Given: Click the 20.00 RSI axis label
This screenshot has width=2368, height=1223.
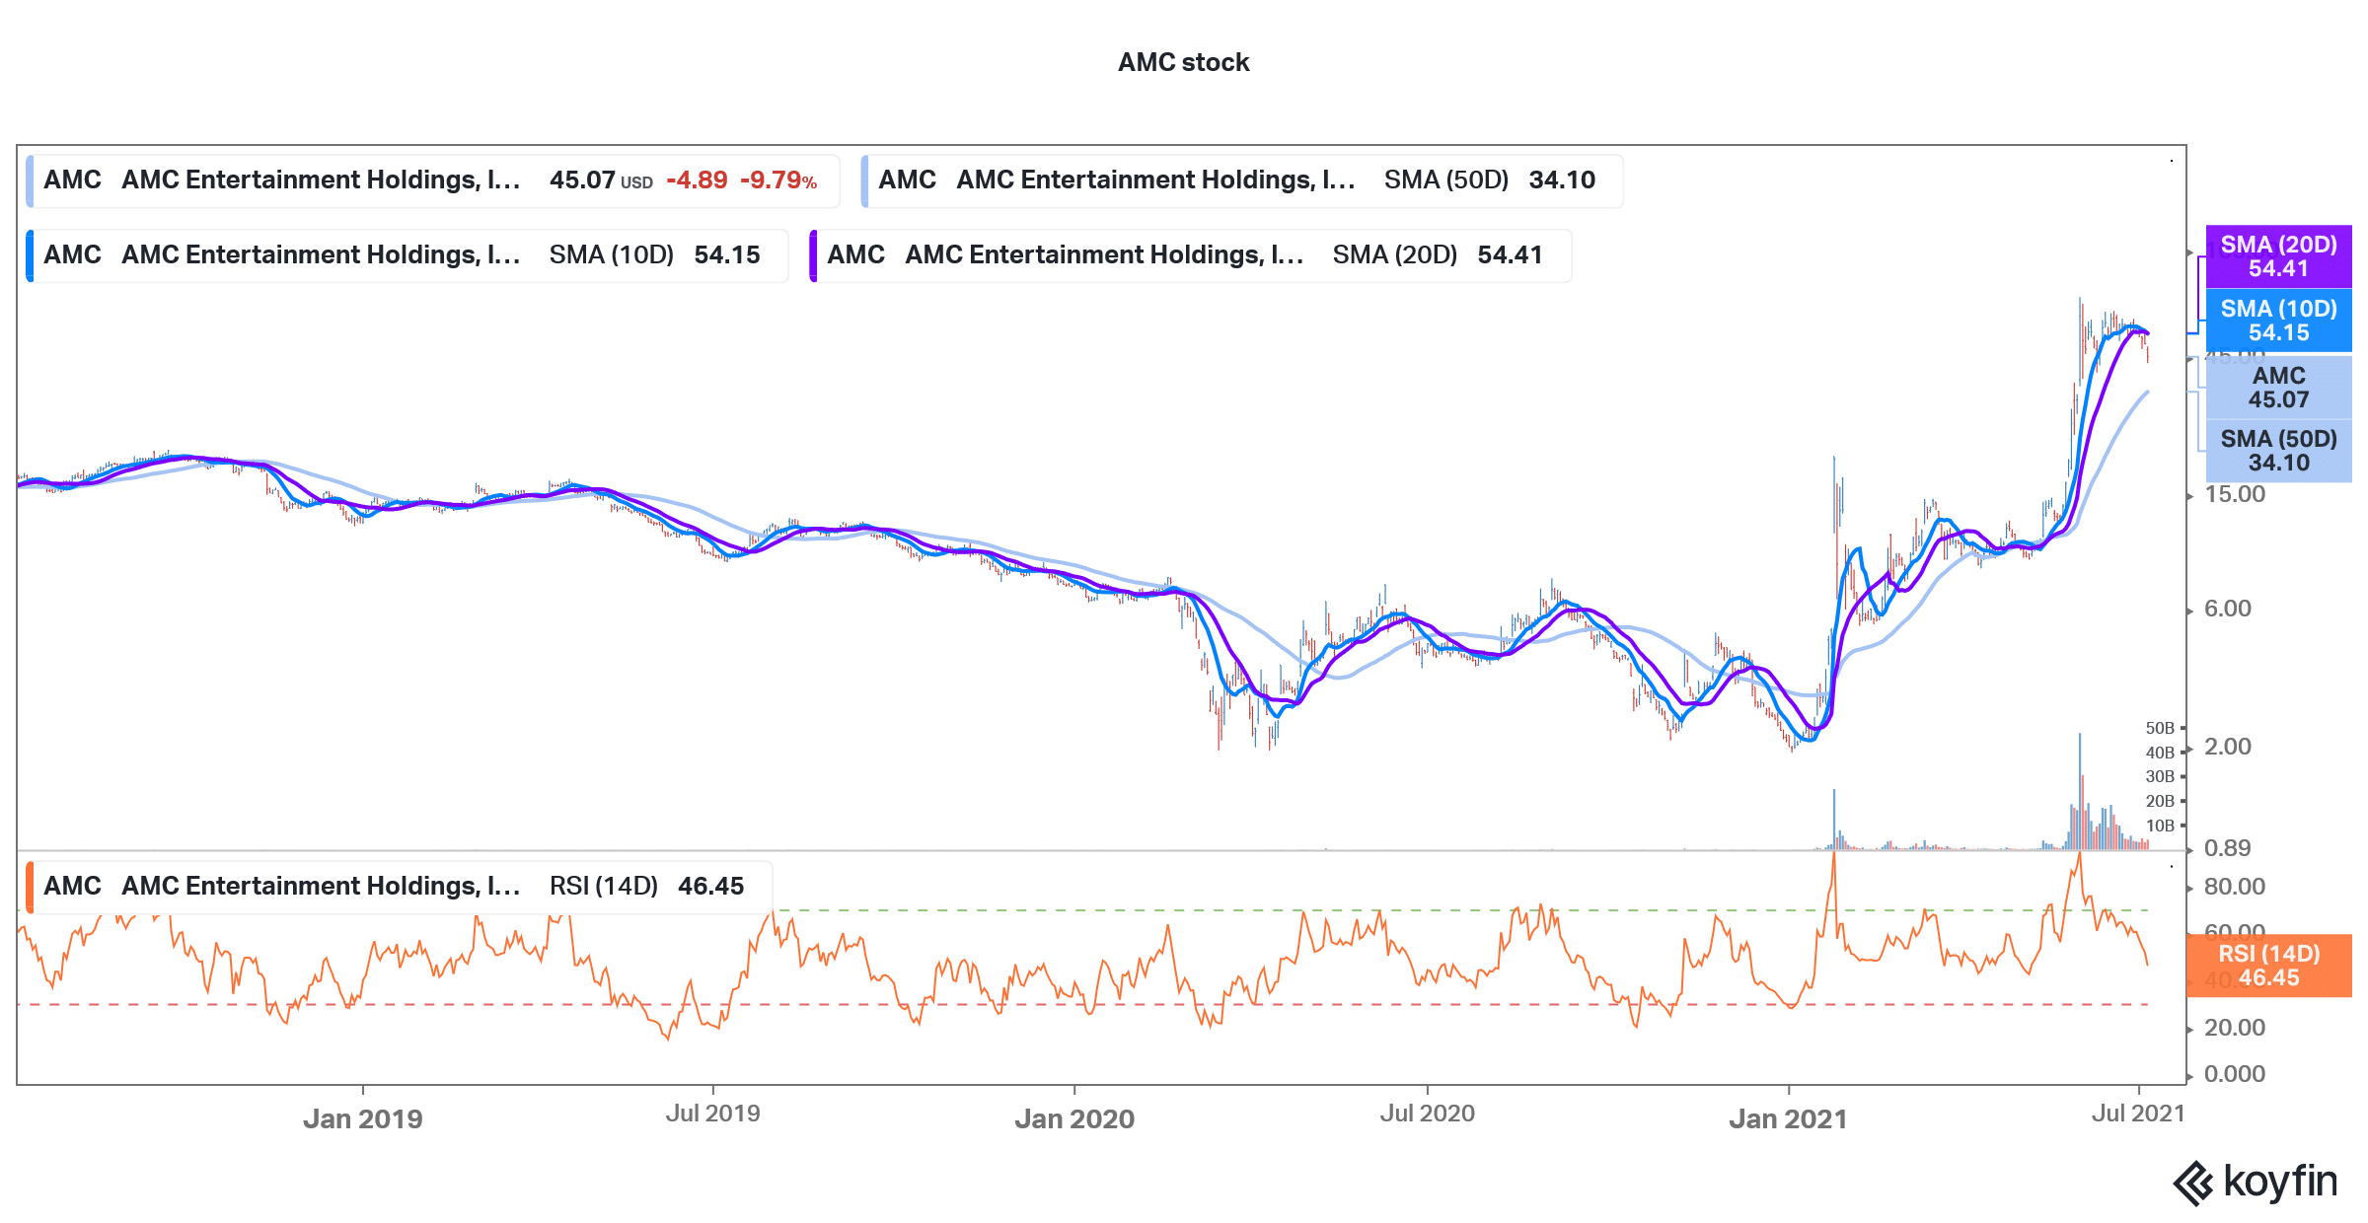Looking at the screenshot, I should pos(2235,1028).
